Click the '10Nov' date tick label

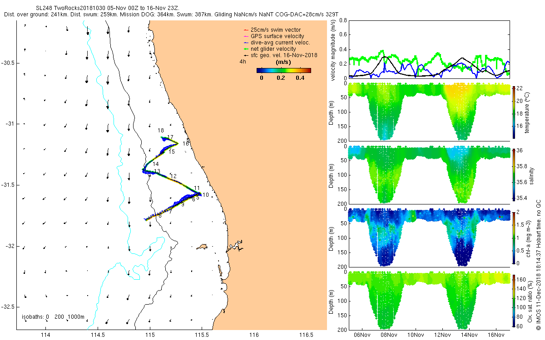[416, 335]
